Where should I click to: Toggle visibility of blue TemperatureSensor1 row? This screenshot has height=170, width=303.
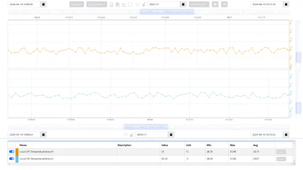pos(11,159)
